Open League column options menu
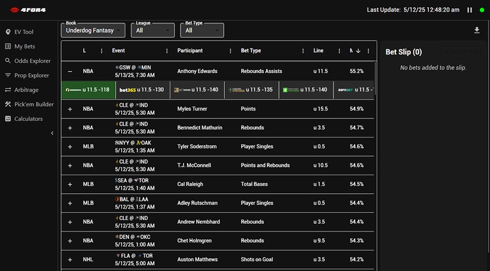 pos(101,51)
